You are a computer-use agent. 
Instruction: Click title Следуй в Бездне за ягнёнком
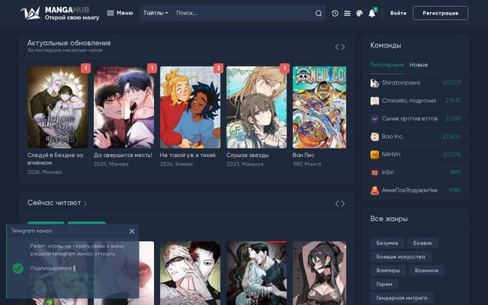(x=55, y=159)
